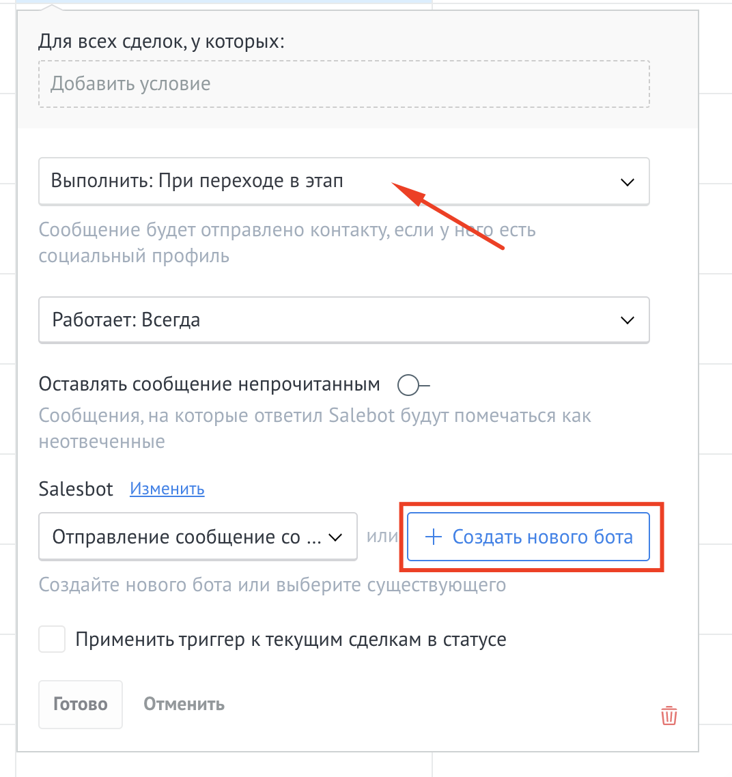
Task: Click the chevron arrow in the Выполнить field
Action: point(626,182)
